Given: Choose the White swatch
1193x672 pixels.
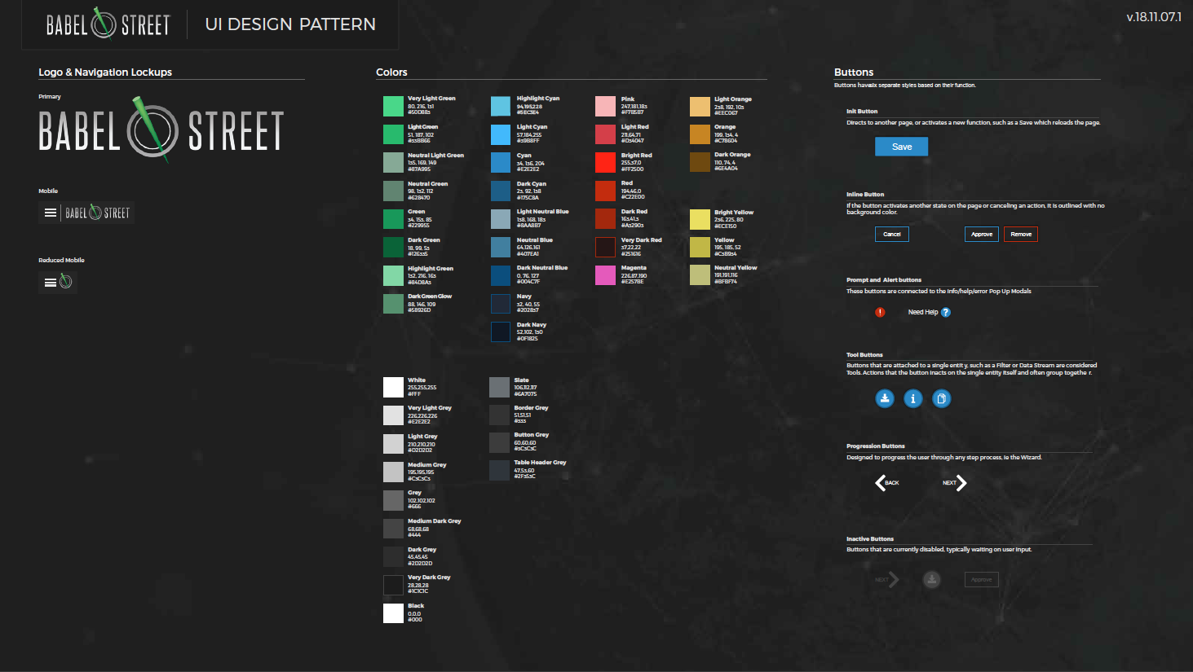Looking at the screenshot, I should click(393, 387).
